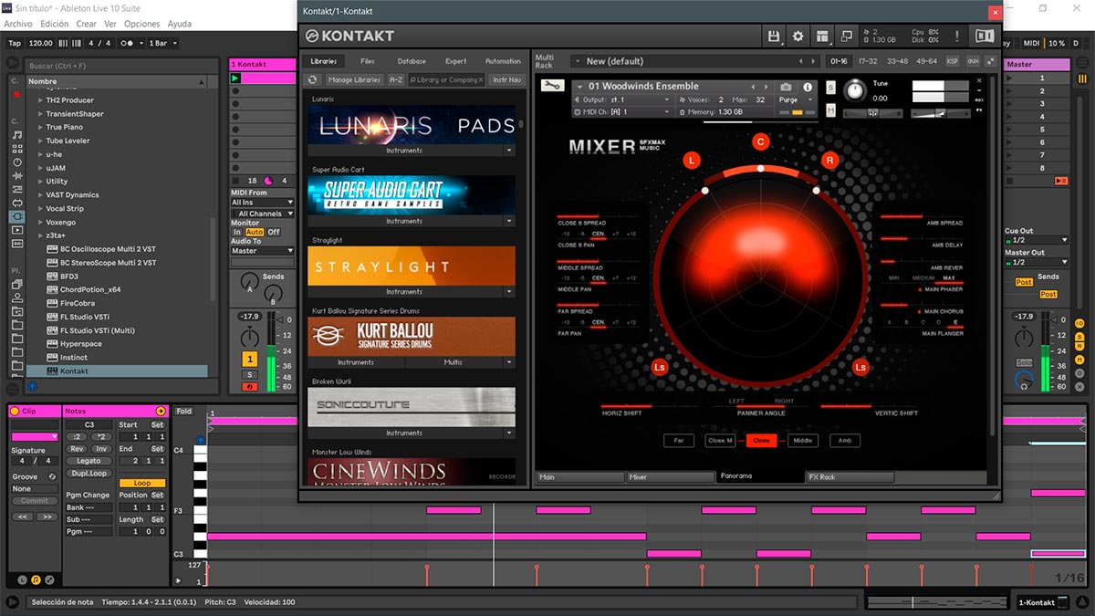The height and width of the screenshot is (616, 1095).
Task: Launch the clip in track 1 Kontakt
Action: tap(235, 78)
